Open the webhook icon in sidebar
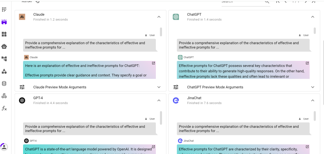The image size is (324, 154). point(4,96)
